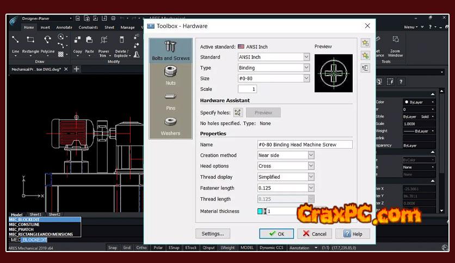This screenshot has width=455, height=263.
Task: Open the Standard dropdown
Action: 274,57
